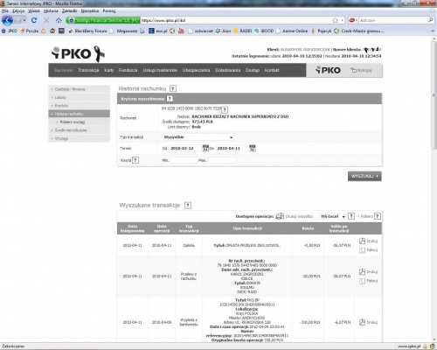Open the Pomoc menu

tap(109, 10)
